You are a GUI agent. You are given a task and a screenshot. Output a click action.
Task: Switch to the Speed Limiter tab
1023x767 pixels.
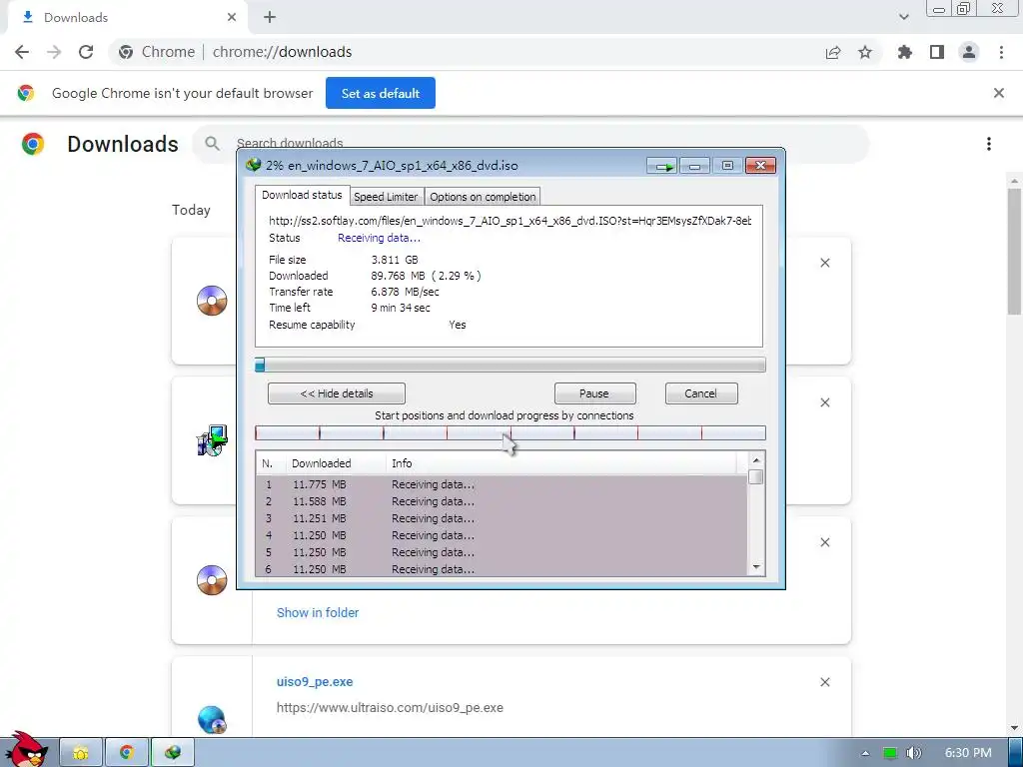click(386, 197)
